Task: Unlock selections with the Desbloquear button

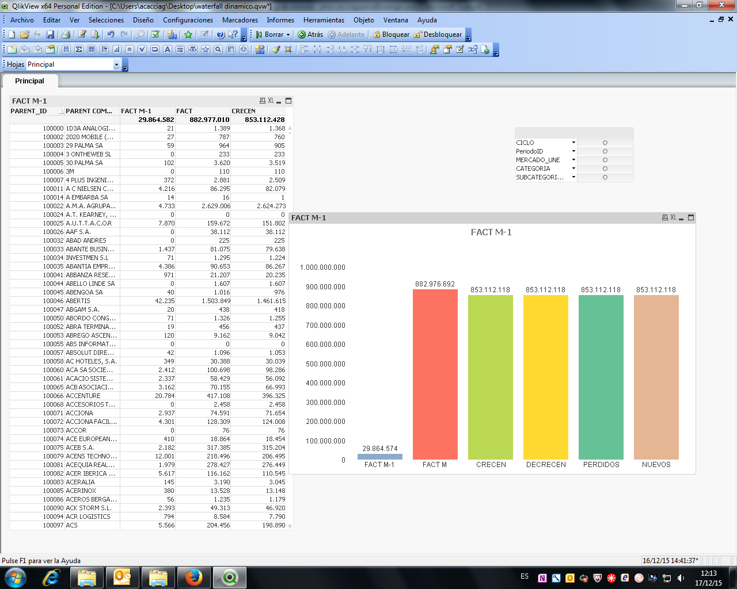Action: tap(438, 35)
